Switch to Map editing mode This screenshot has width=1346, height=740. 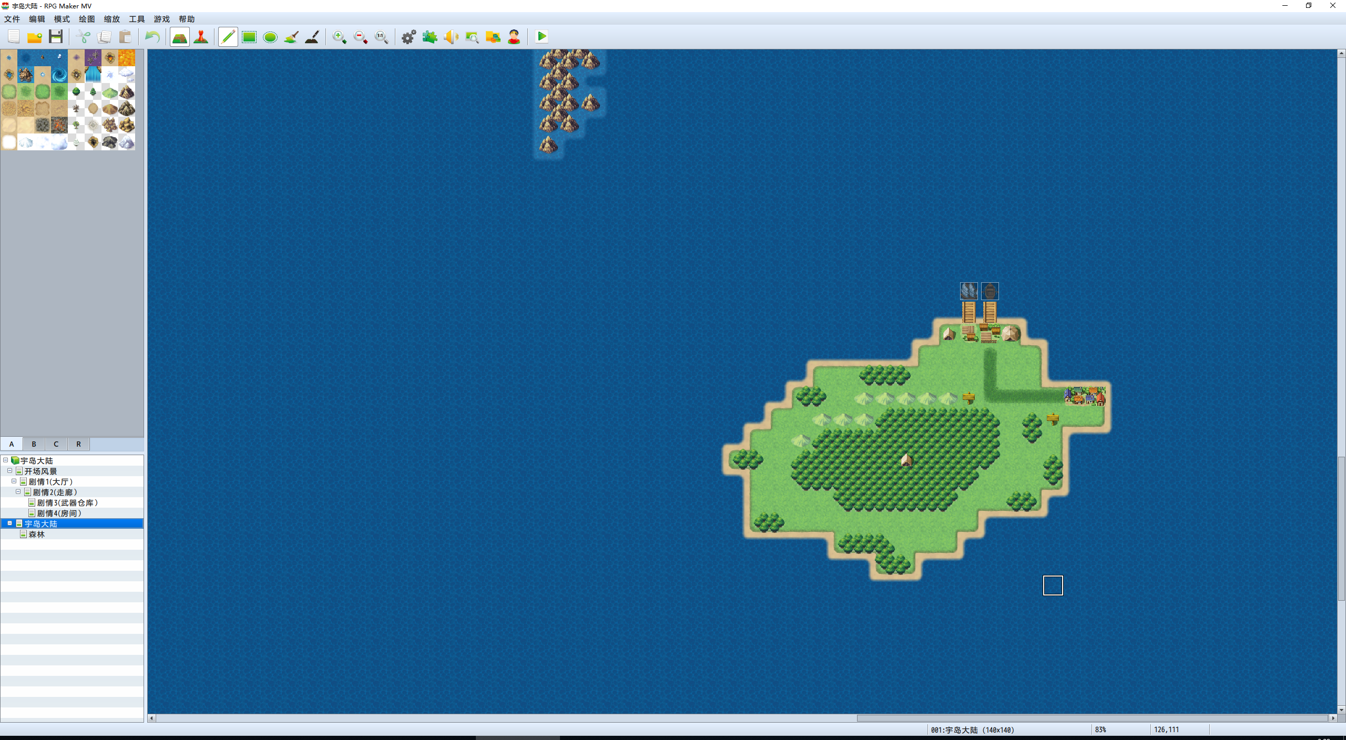(180, 37)
